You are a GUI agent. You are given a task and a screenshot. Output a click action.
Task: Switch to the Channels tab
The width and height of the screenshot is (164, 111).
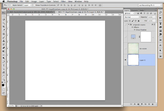point(134,10)
